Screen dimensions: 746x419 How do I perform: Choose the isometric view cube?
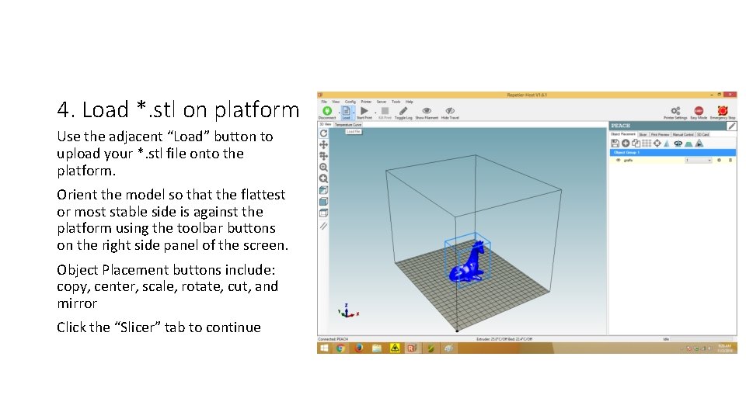323,190
